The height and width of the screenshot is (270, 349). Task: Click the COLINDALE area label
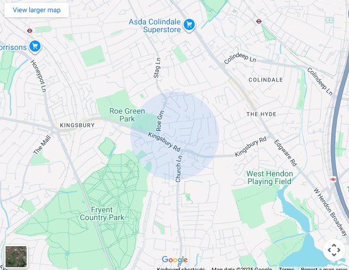(x=266, y=80)
